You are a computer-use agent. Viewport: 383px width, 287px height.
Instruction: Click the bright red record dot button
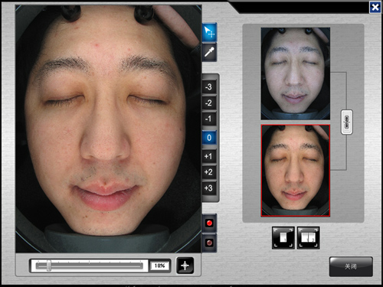coord(209,223)
